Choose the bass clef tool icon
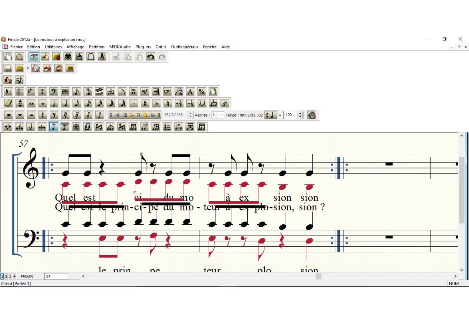469x331 pixels. coord(53,92)
